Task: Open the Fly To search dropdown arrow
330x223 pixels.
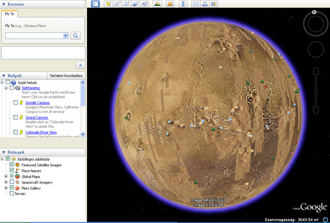Action: (x=65, y=36)
